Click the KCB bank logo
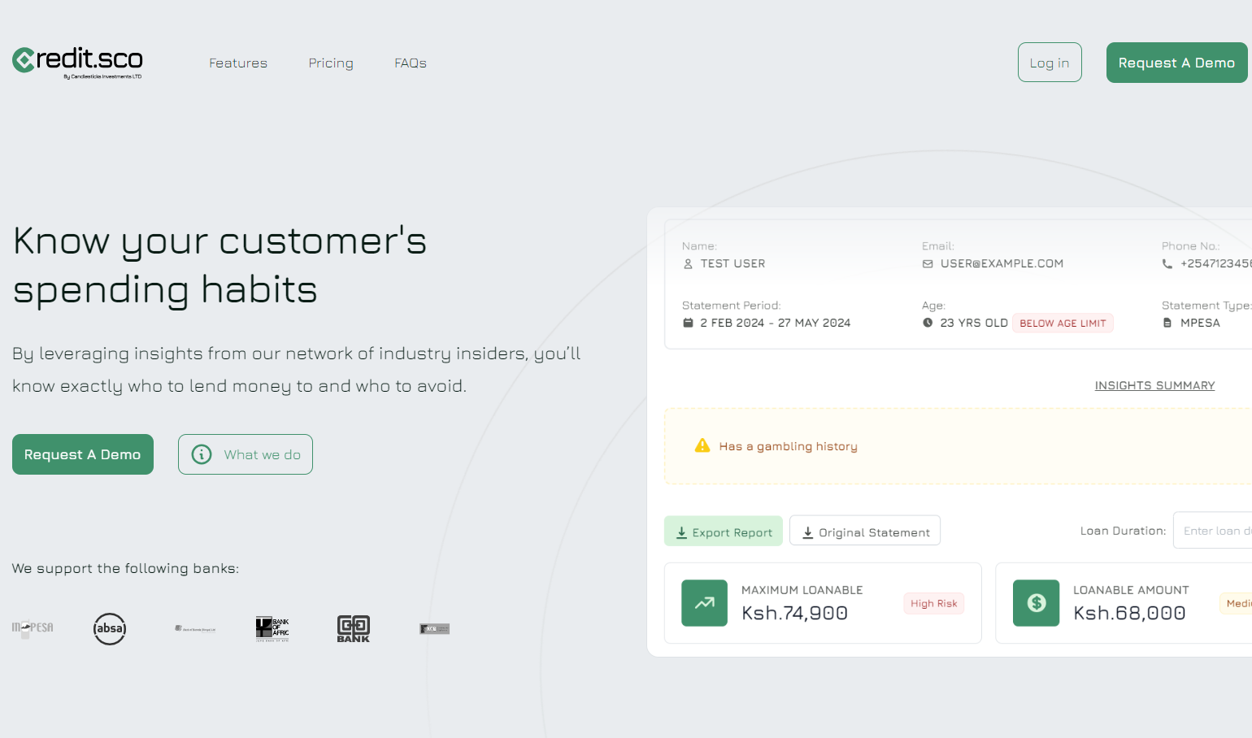The image size is (1252, 738). pyautogui.click(x=434, y=629)
